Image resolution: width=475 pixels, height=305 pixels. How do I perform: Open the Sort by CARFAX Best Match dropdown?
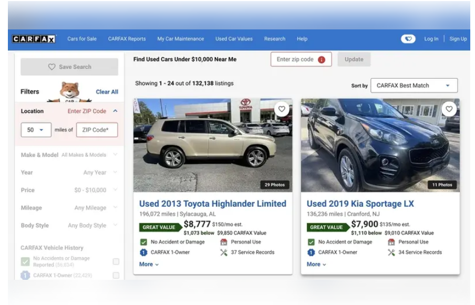pyautogui.click(x=414, y=86)
